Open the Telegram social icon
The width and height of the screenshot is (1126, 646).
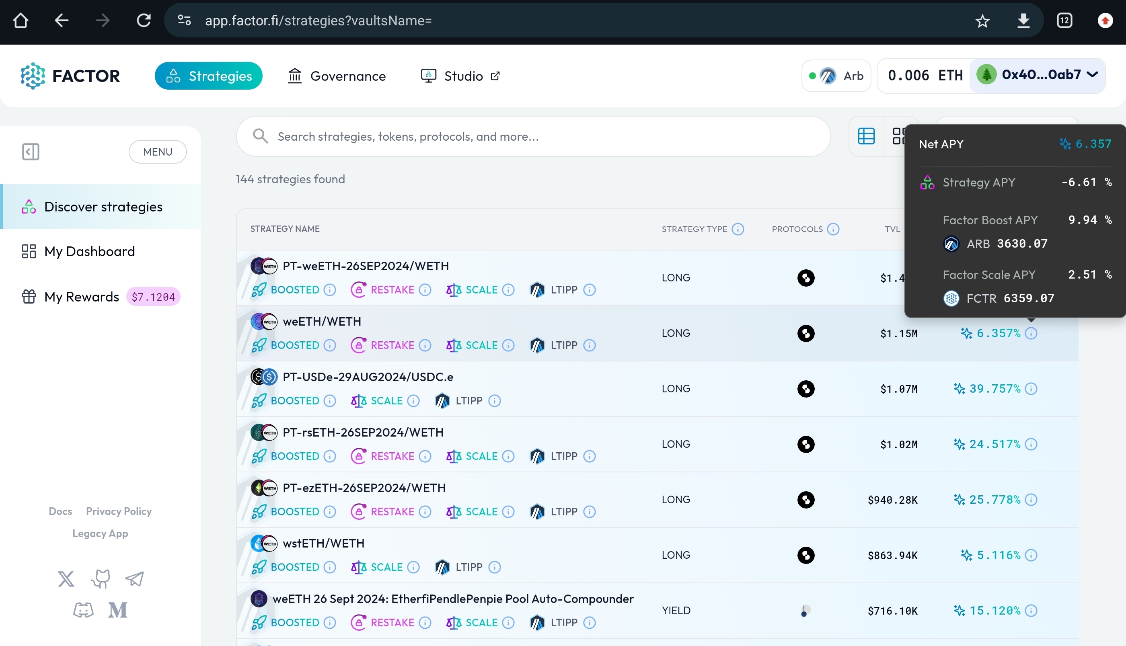(x=134, y=578)
